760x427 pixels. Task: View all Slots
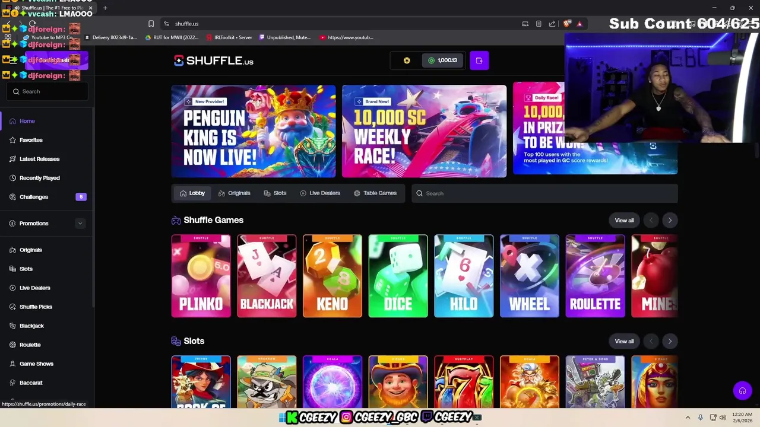(x=624, y=342)
